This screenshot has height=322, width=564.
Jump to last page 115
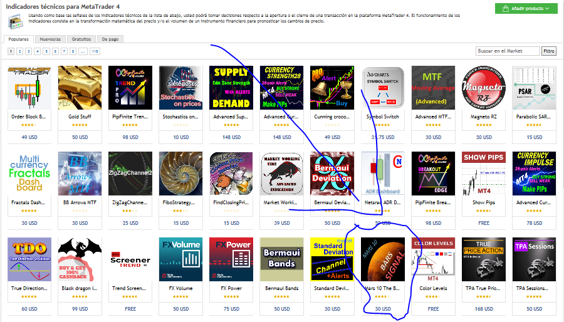(x=95, y=51)
